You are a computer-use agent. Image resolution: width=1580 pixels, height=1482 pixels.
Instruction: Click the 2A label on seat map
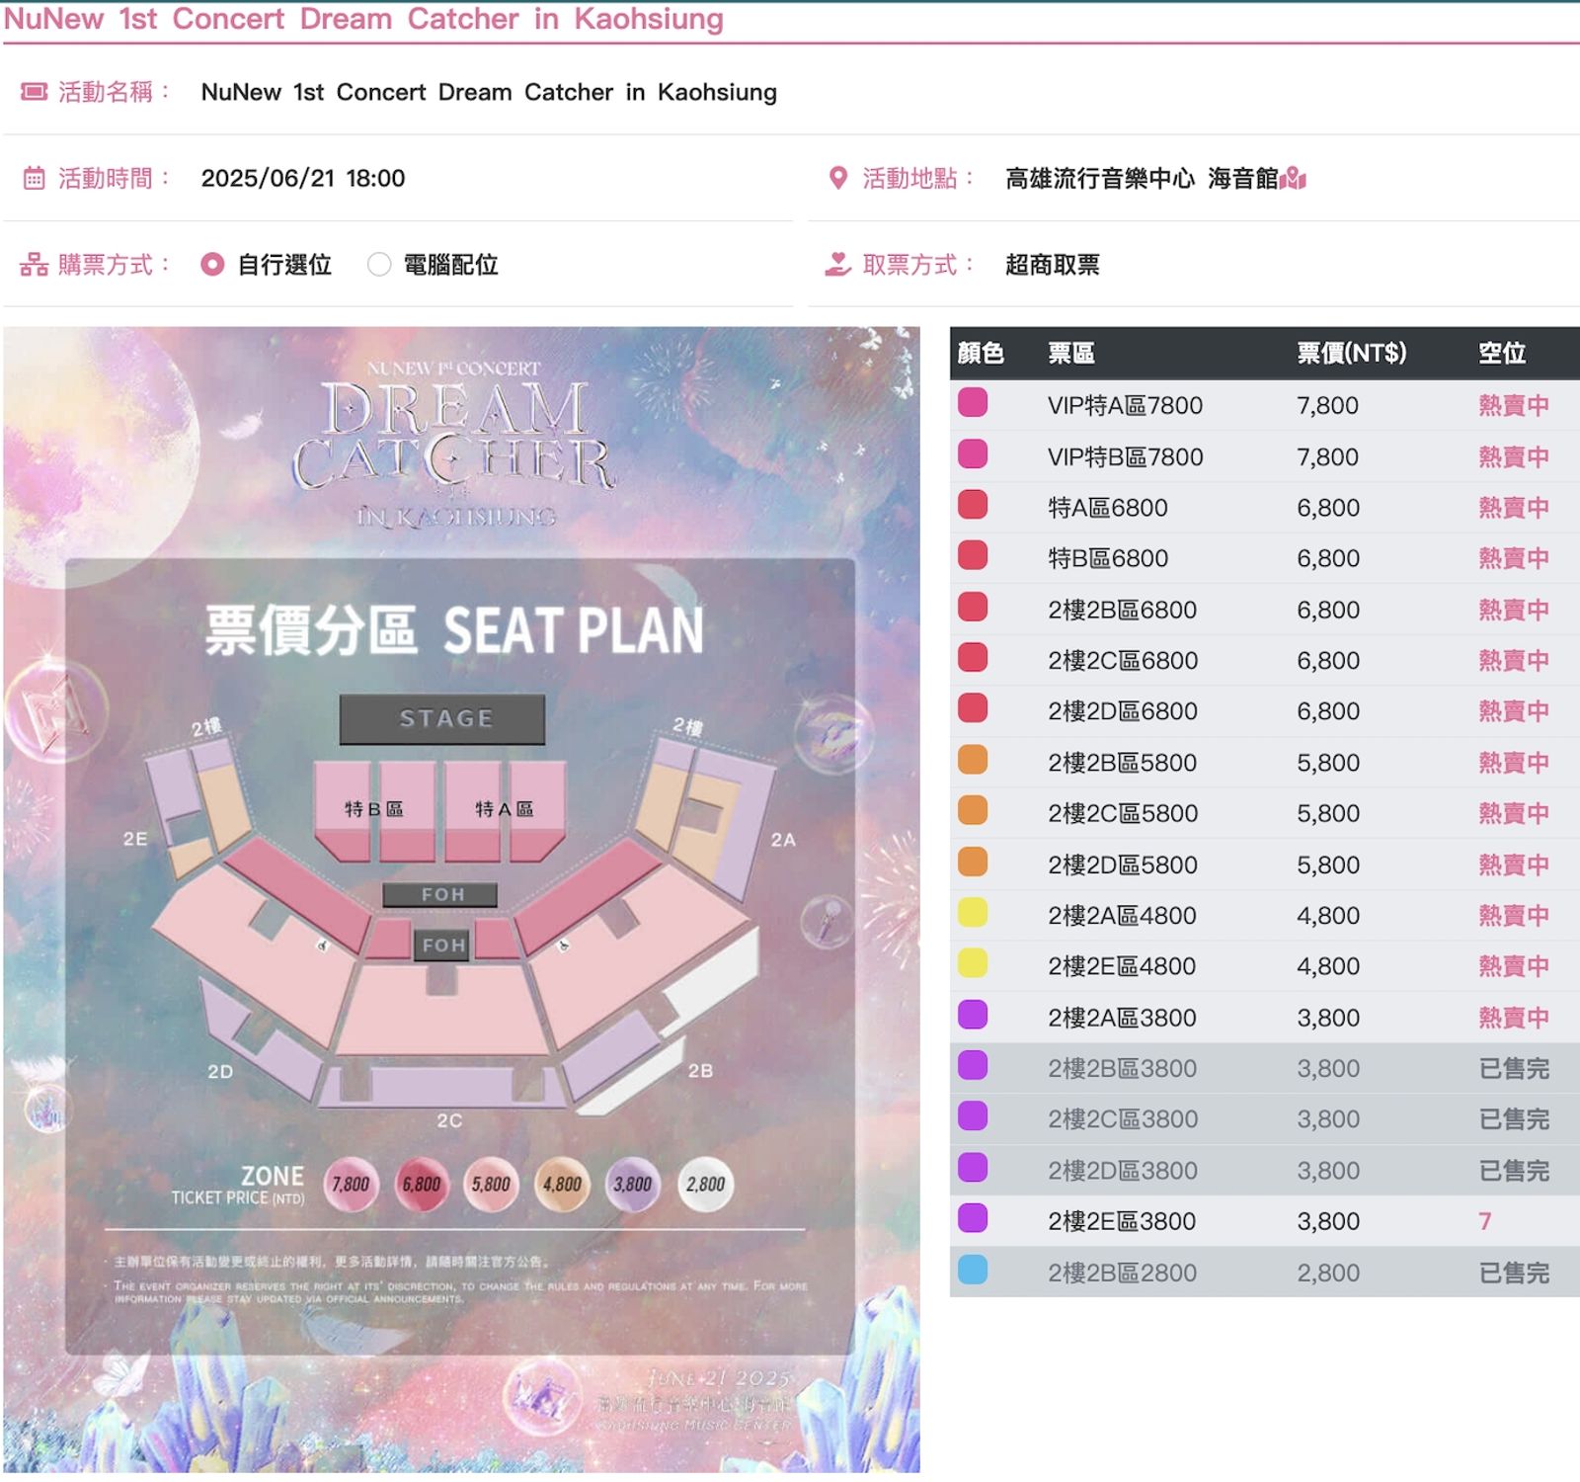[783, 840]
